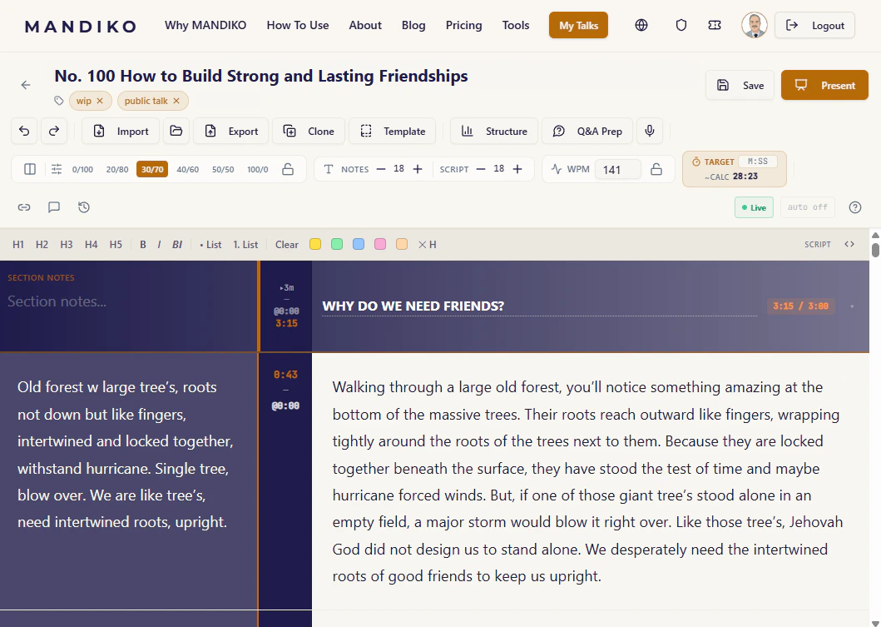Select the 50/50 layout ratio
Screen dimensions: 881x627
223,169
